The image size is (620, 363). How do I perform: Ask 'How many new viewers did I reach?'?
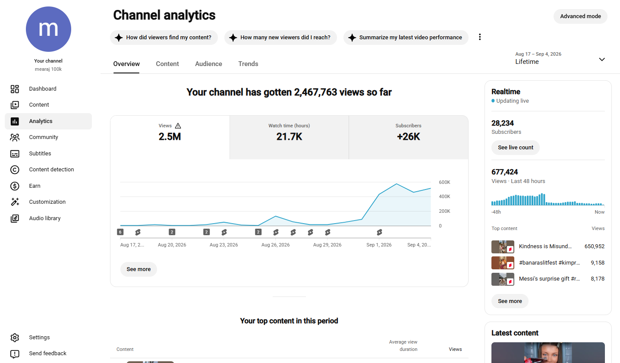(280, 38)
